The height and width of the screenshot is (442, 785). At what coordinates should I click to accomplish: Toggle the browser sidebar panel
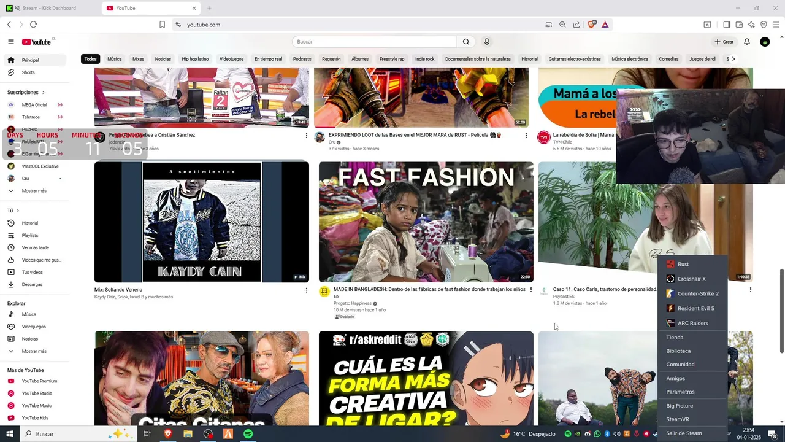(x=727, y=25)
